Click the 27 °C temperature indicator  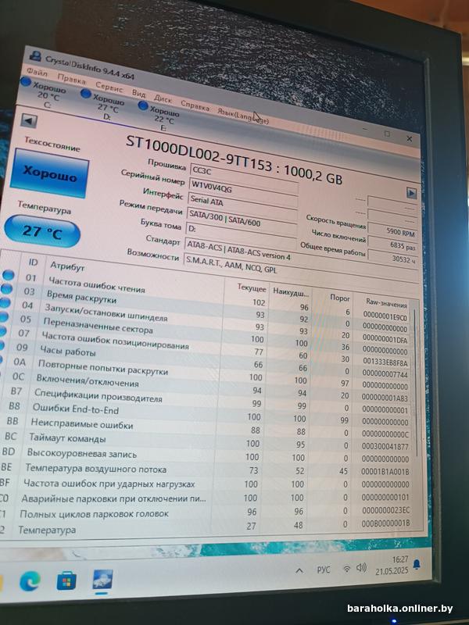click(42, 231)
